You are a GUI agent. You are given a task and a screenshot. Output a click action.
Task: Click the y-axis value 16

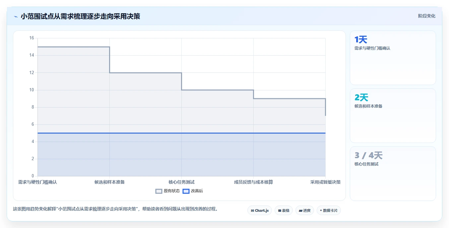pyautogui.click(x=32, y=38)
